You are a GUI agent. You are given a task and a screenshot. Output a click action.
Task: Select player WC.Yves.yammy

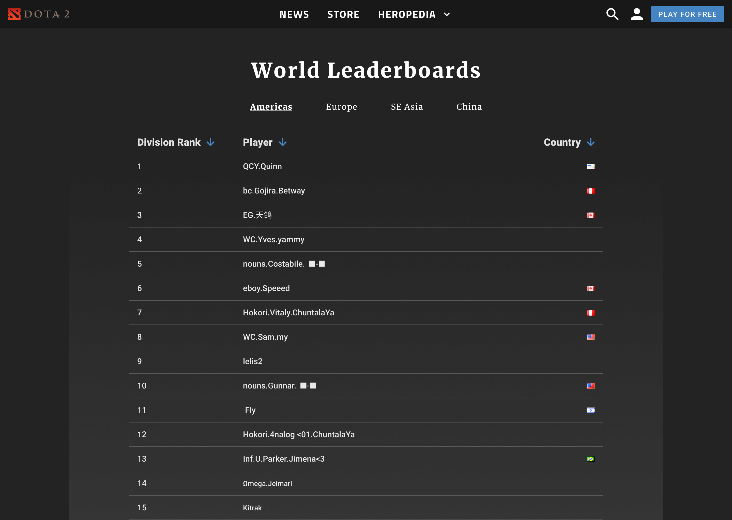click(x=273, y=239)
